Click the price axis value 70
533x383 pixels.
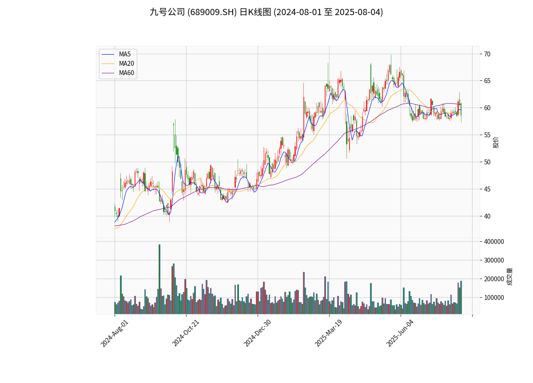click(487, 54)
